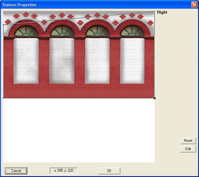
Task: Click the leftmost white brick panel
Action: (x=26, y=61)
